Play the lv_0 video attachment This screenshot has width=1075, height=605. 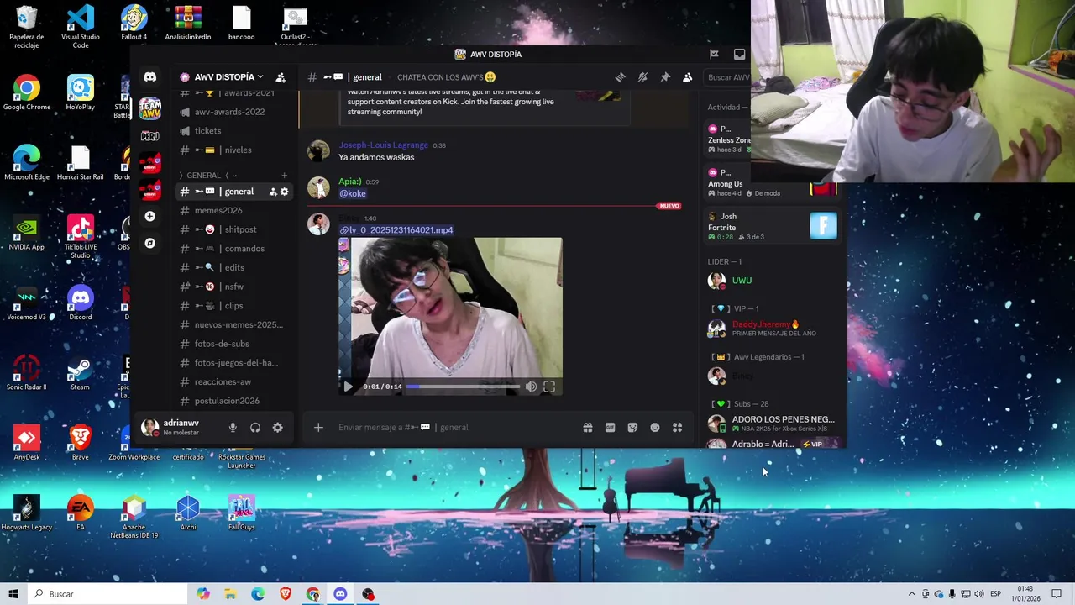(348, 387)
